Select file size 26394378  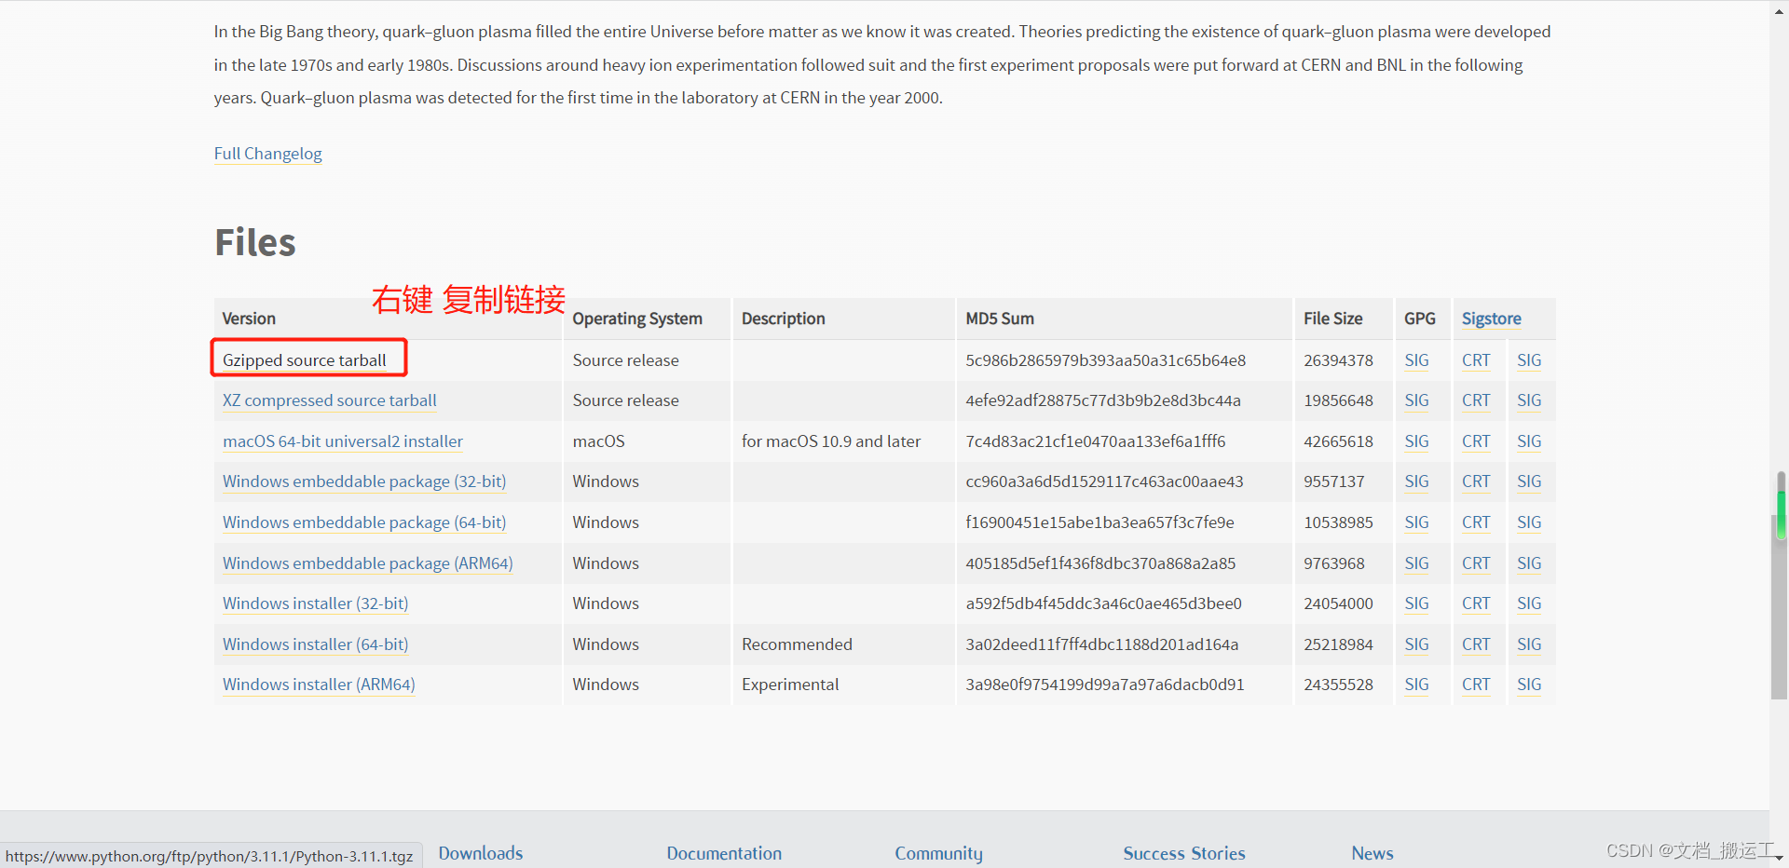click(x=1338, y=360)
